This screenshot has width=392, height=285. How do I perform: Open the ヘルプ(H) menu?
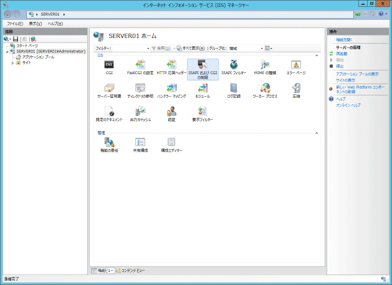point(55,24)
